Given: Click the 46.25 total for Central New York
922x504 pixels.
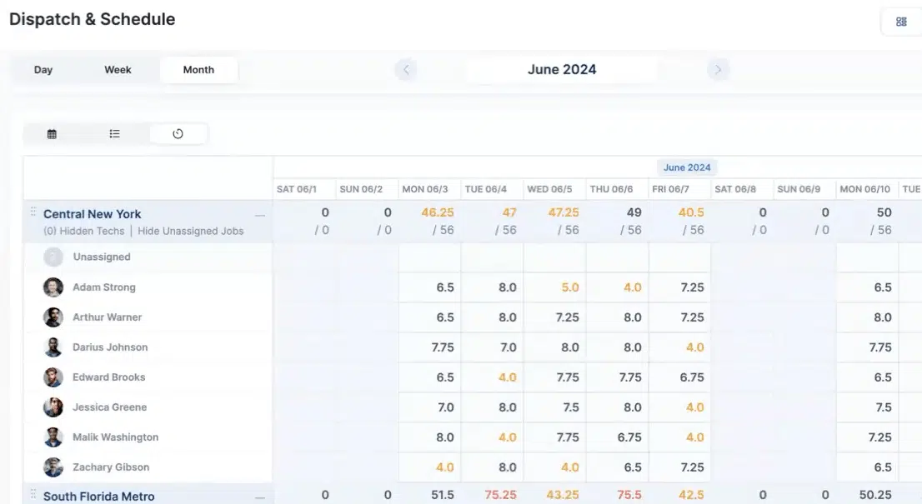Looking at the screenshot, I should (x=437, y=212).
